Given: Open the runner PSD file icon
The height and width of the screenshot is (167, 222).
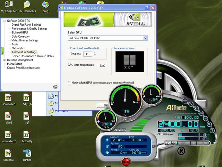Looking at the screenshot, I should pyautogui.click(x=27, y=155).
